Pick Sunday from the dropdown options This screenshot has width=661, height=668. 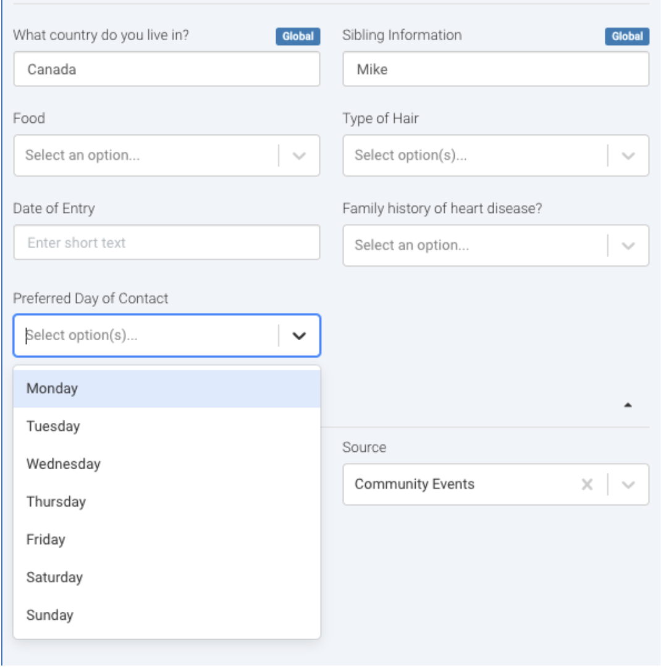pos(49,615)
